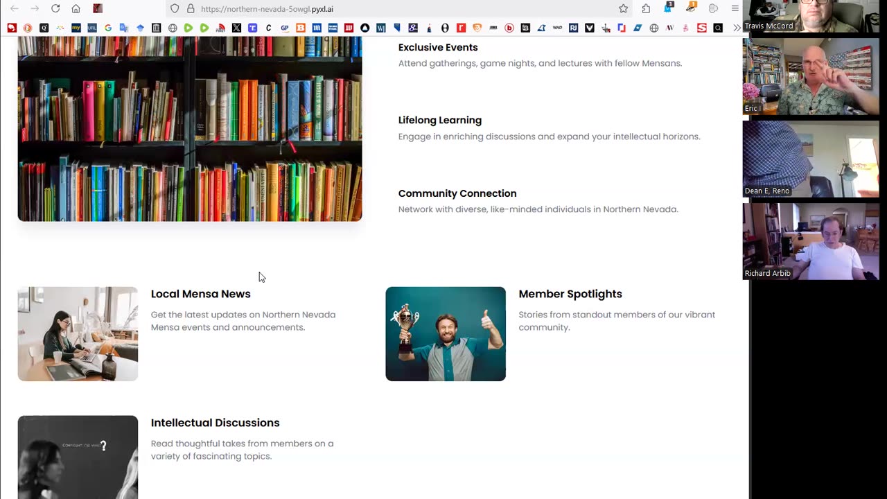
Task: Click the woman-at-laptop news thumbnail
Action: click(x=78, y=334)
